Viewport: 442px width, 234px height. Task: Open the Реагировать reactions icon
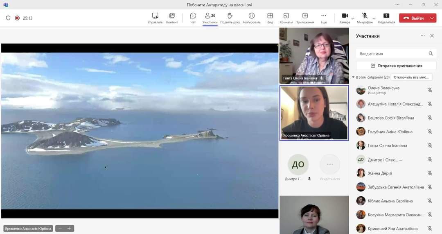coord(251,16)
